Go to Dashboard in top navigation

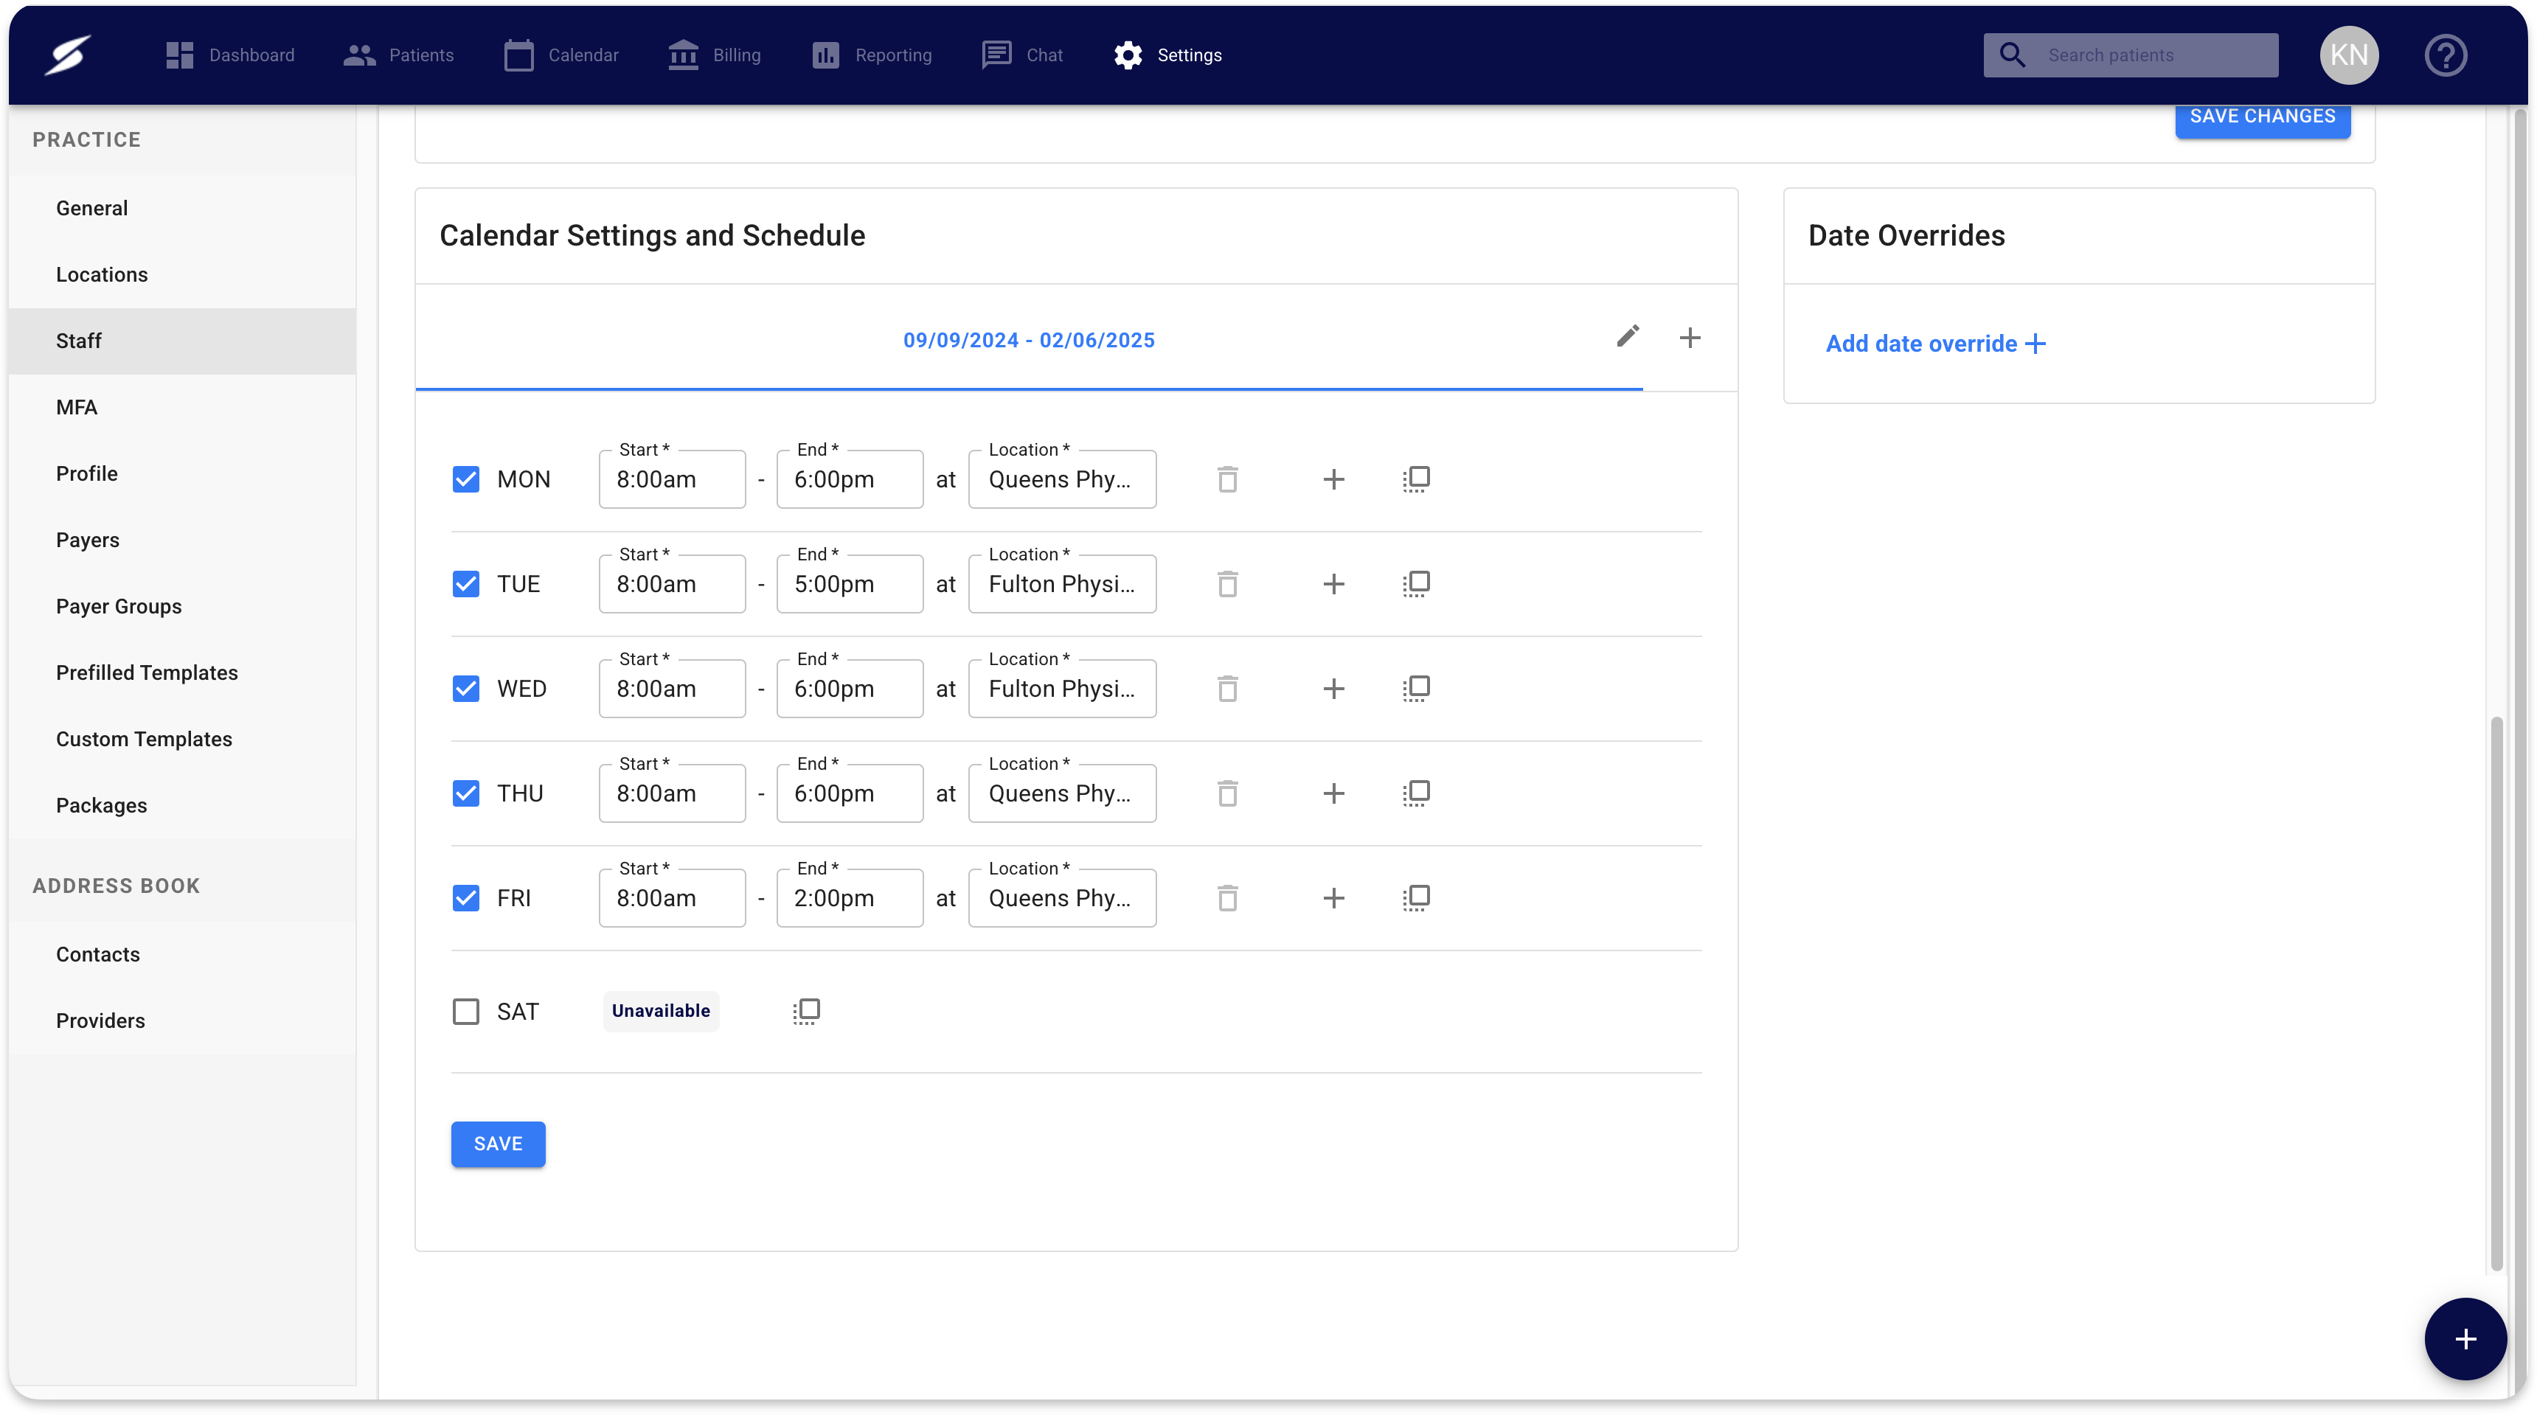point(229,55)
